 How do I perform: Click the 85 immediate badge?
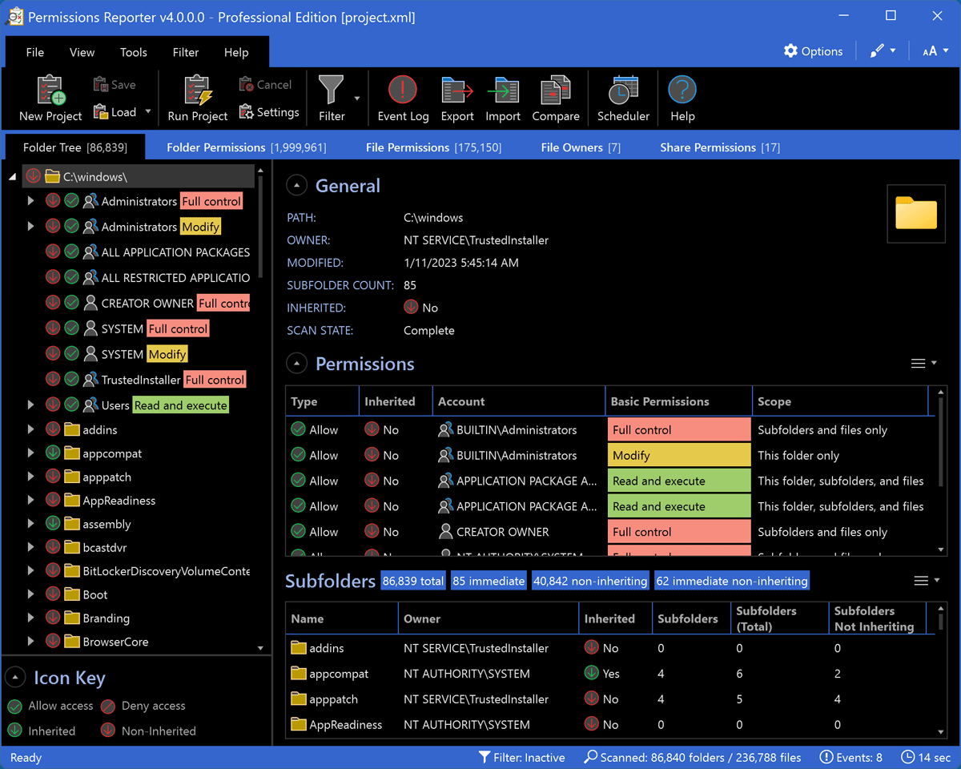click(489, 581)
